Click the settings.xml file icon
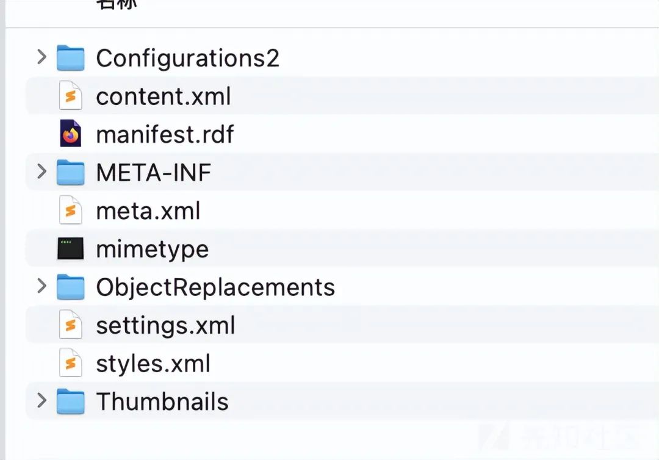The height and width of the screenshot is (460, 659). point(71,325)
